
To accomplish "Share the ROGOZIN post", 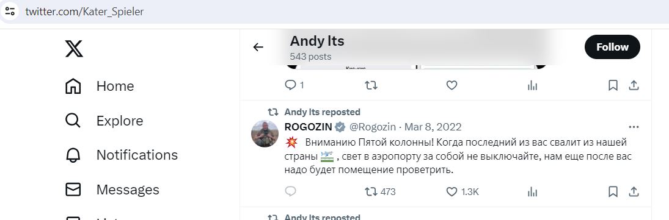I will click(x=634, y=192).
